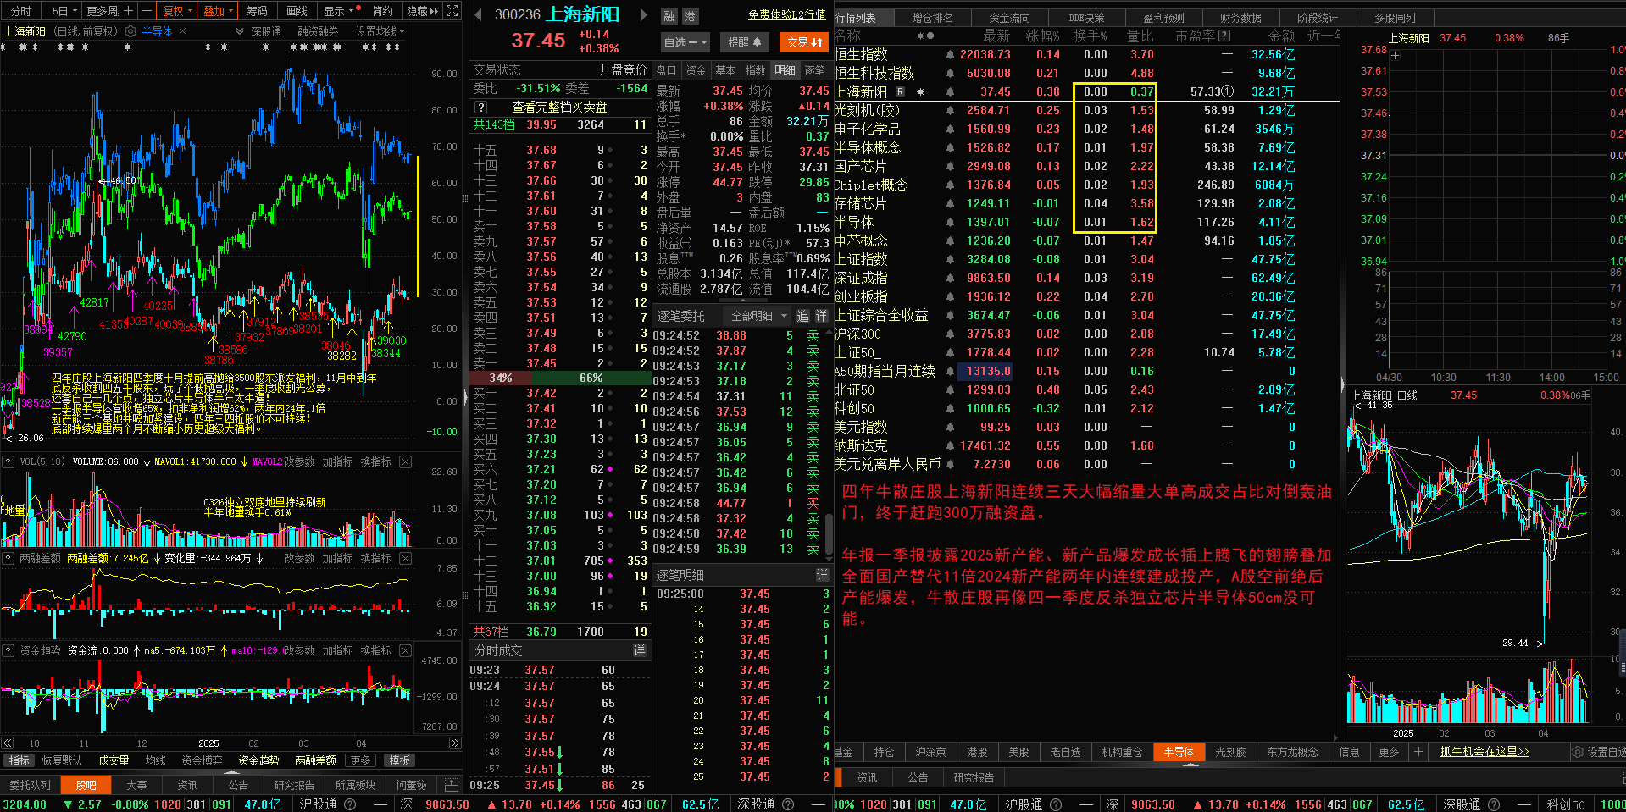Remove the 半导体 overlay with X
This screenshot has height=812, width=1626.
pyautogui.click(x=182, y=31)
